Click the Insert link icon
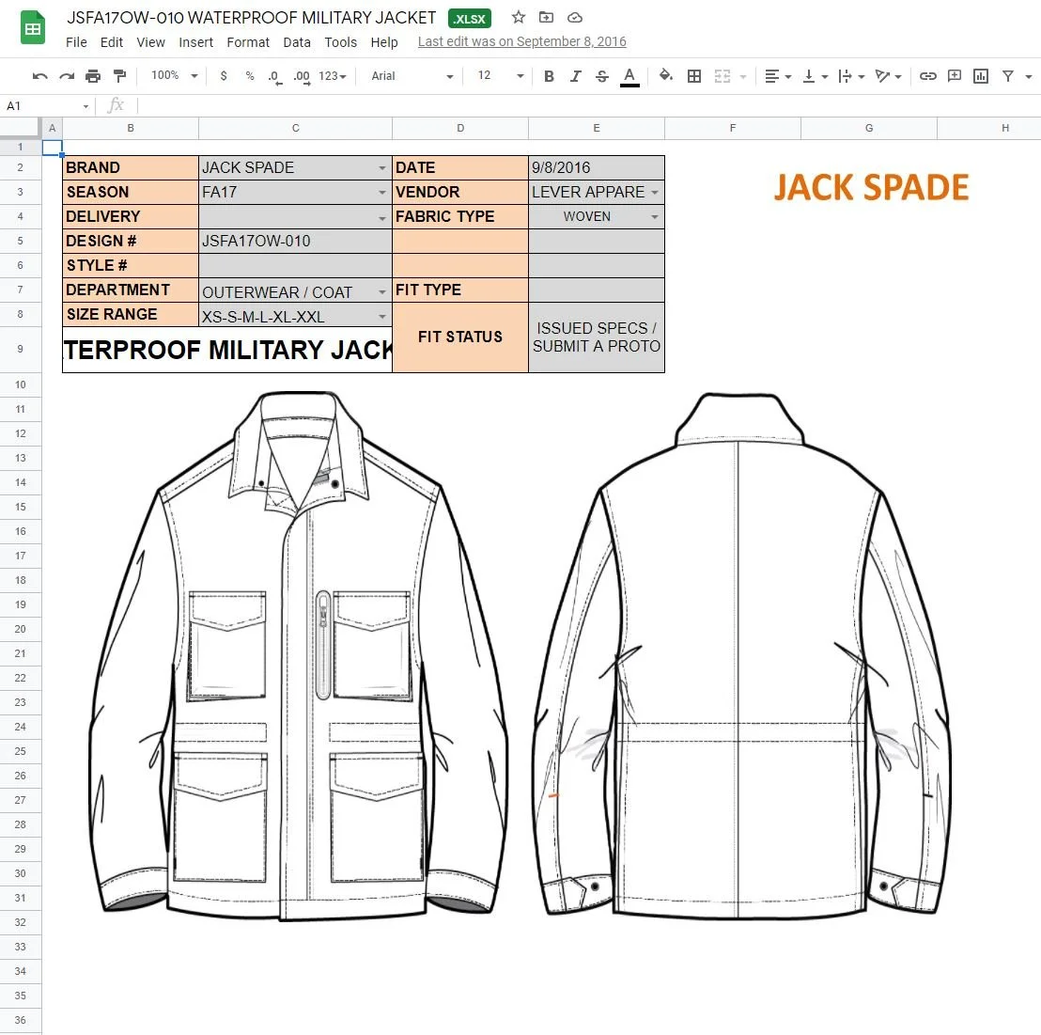The image size is (1041, 1035). tap(927, 76)
